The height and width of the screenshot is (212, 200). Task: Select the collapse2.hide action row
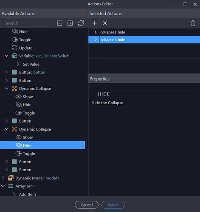[x=144, y=40]
